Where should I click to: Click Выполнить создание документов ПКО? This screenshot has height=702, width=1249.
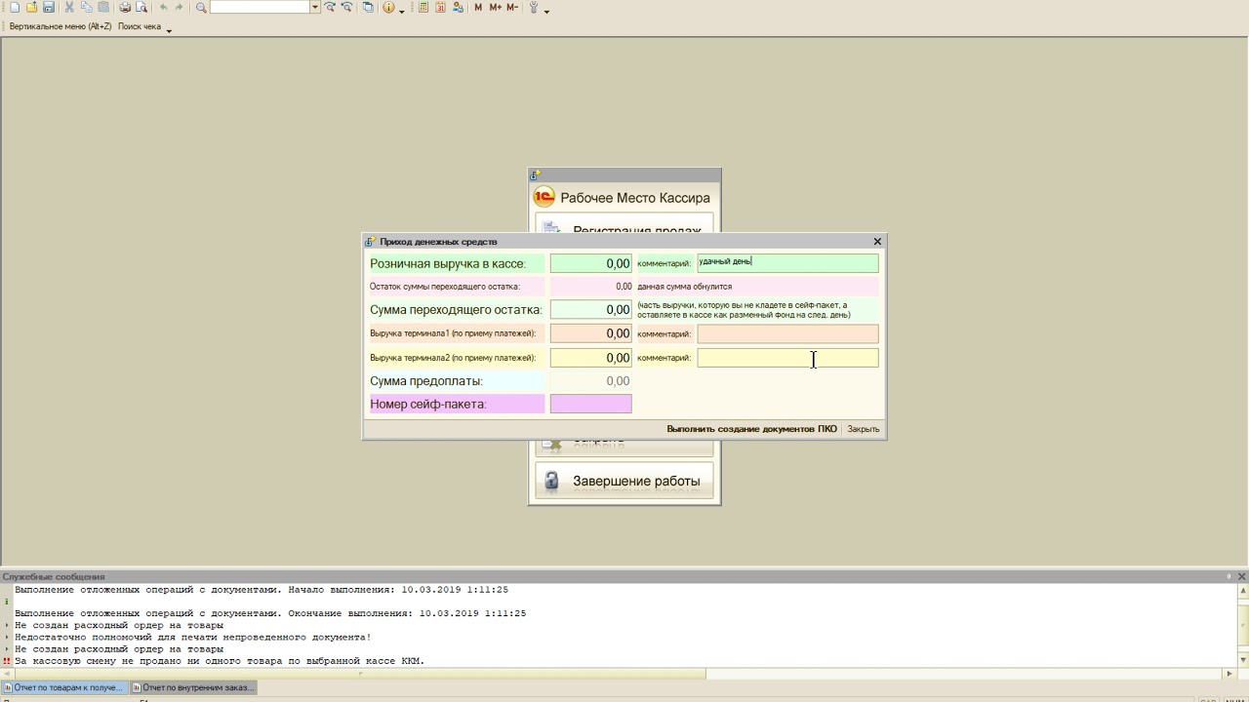[751, 429]
